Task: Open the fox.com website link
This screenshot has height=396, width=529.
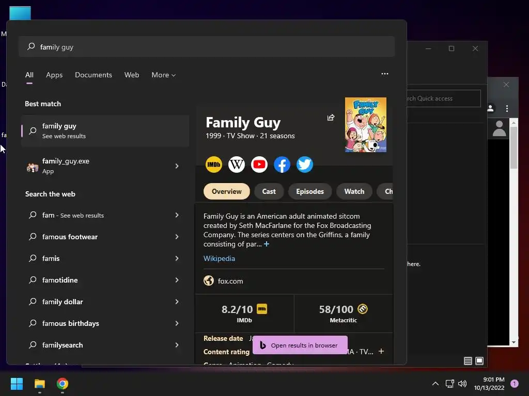Action: 230,281
